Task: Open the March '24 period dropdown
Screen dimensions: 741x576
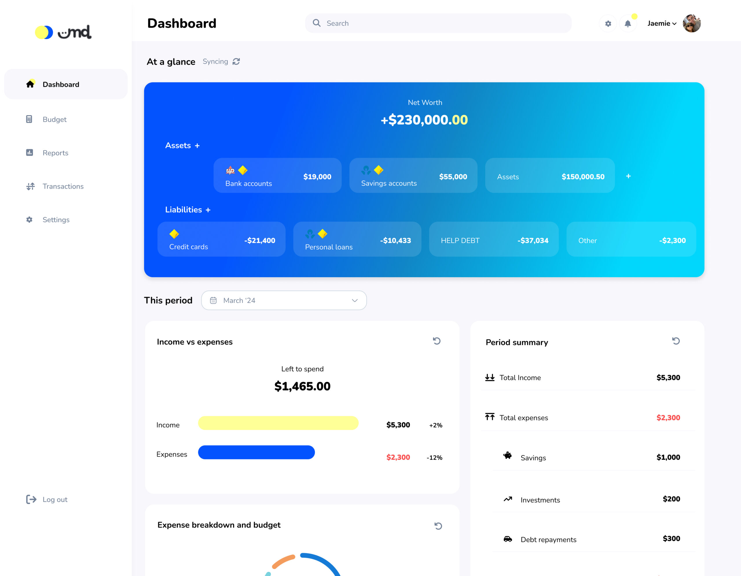Action: click(x=284, y=300)
